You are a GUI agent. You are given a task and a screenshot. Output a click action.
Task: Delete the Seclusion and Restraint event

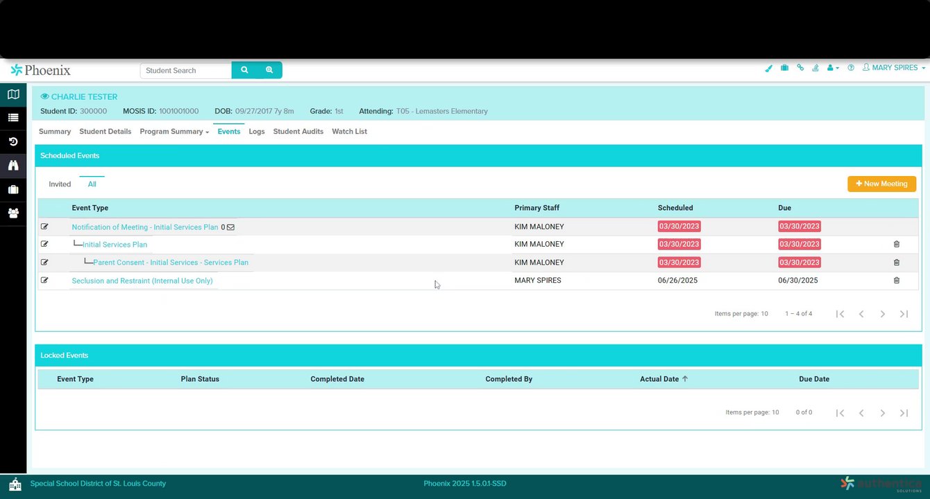pyautogui.click(x=896, y=280)
